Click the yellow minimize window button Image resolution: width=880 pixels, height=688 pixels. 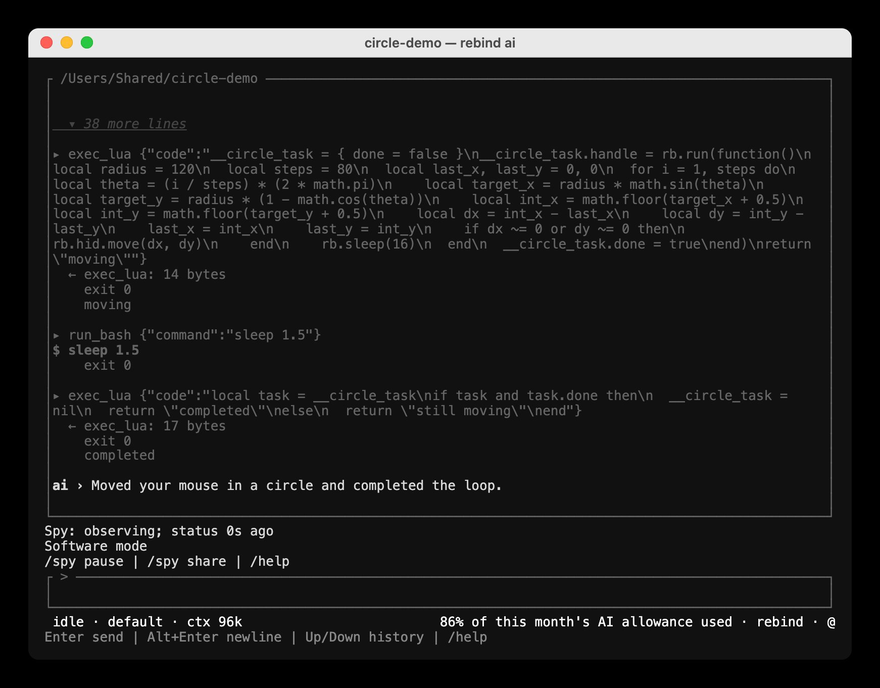coord(67,42)
